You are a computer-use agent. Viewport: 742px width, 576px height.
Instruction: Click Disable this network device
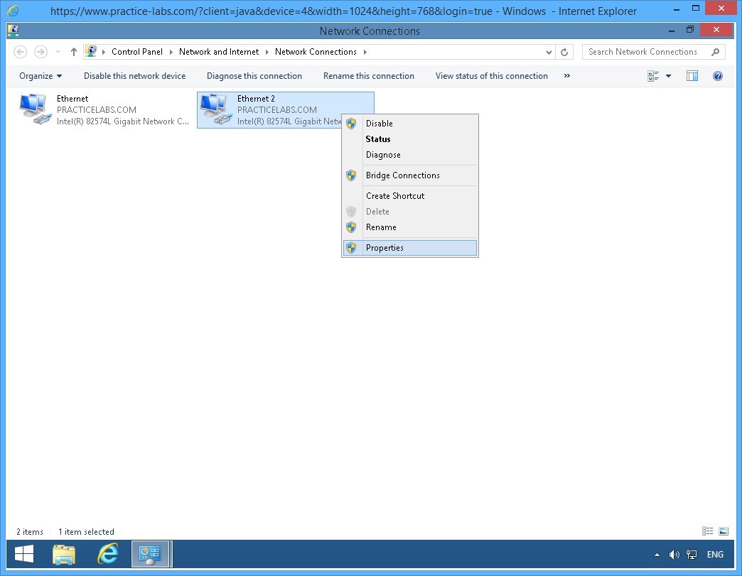coord(134,76)
